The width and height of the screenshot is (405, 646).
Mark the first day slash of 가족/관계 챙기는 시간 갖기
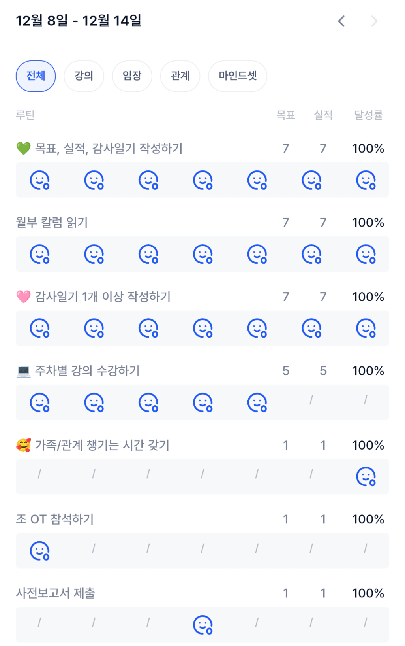pyautogui.click(x=39, y=474)
